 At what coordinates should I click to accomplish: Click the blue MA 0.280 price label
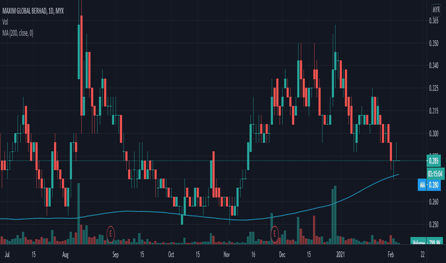[429, 185]
